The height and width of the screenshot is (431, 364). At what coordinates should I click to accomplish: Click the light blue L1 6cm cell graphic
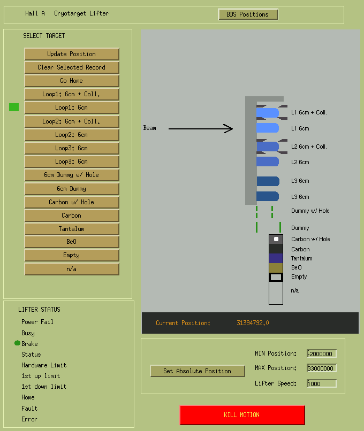click(x=268, y=128)
